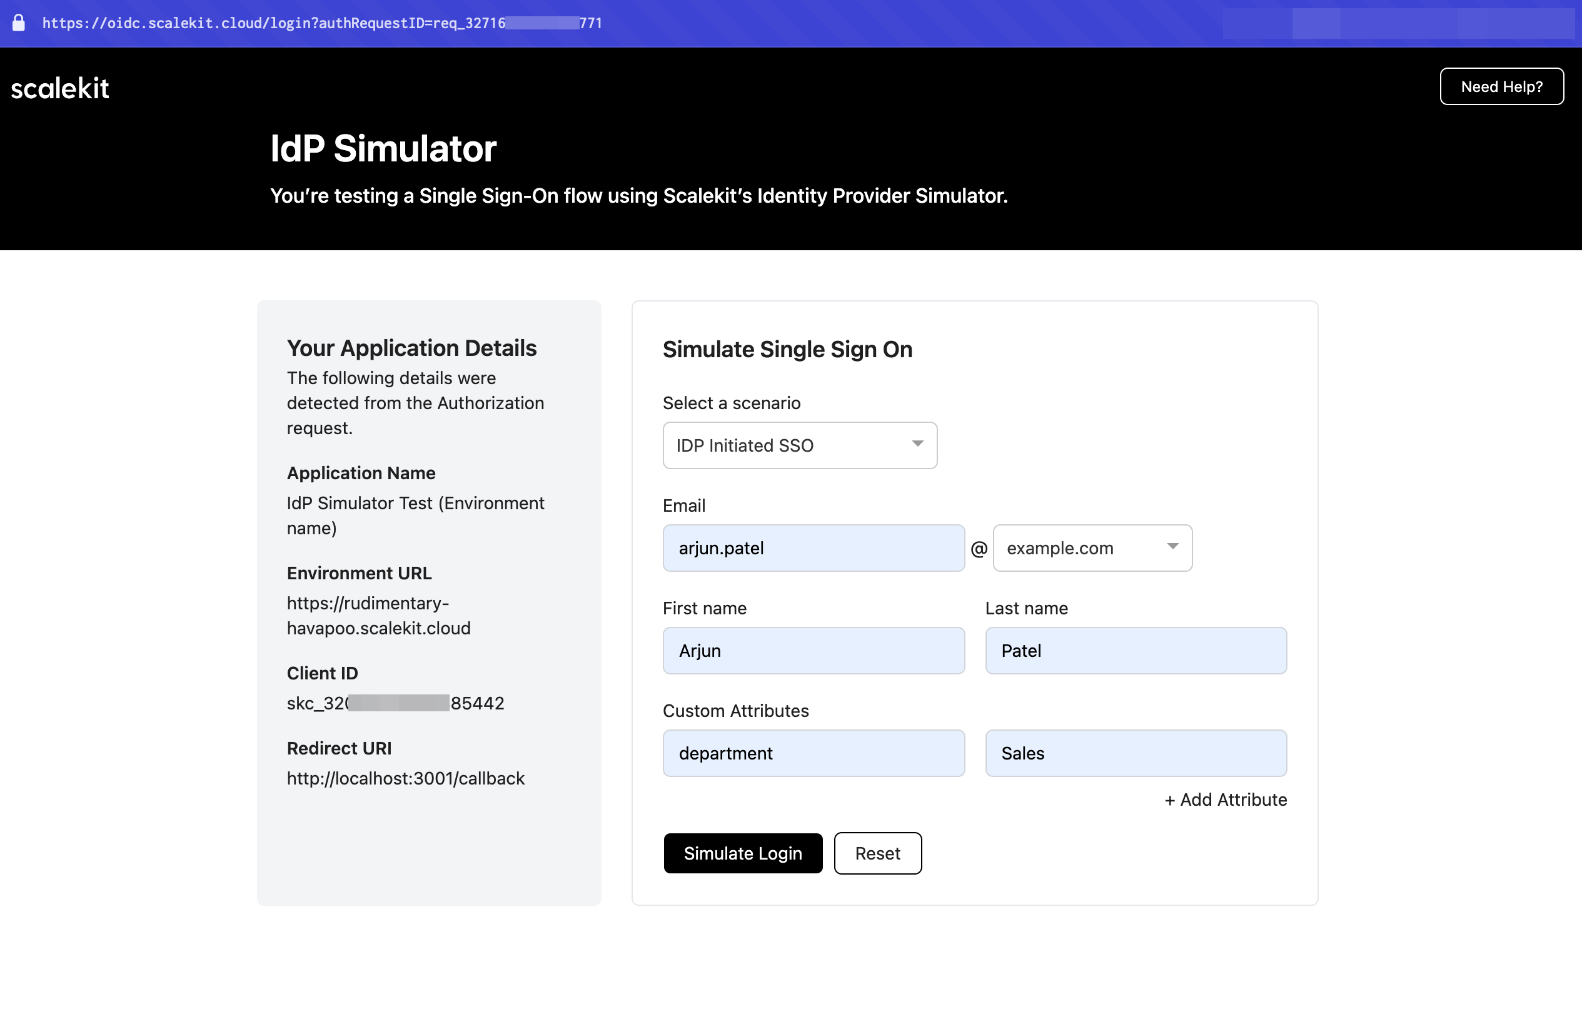Image resolution: width=1582 pixels, height=1036 pixels.
Task: Click the email username field containing arjun.patel
Action: (x=814, y=547)
